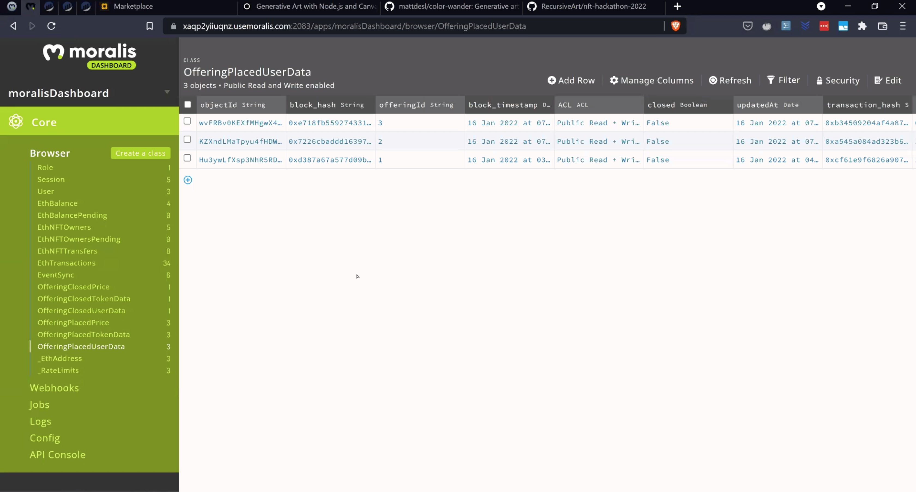916x492 pixels.
Task: Toggle the select-all checkbox in header
Action: (x=187, y=105)
